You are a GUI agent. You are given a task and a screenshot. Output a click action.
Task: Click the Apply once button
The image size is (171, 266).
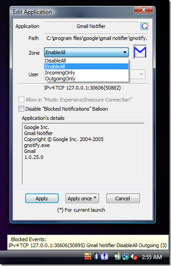click(82, 198)
